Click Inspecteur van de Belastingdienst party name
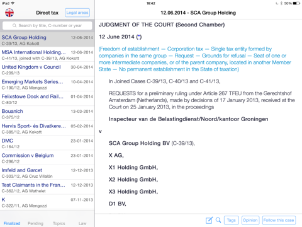The image size is (302, 227). coord(188,119)
